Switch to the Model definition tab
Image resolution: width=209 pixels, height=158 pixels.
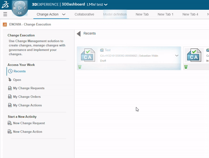click(x=115, y=14)
